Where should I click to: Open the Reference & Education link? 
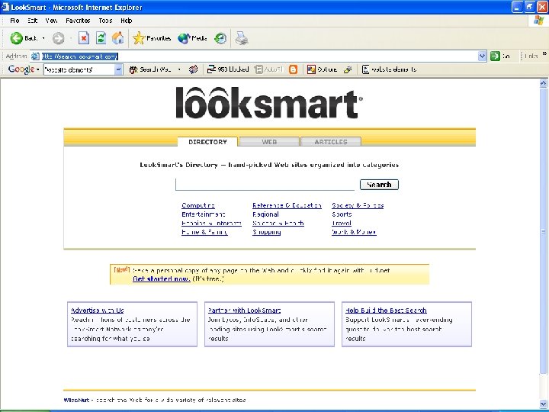(x=287, y=205)
